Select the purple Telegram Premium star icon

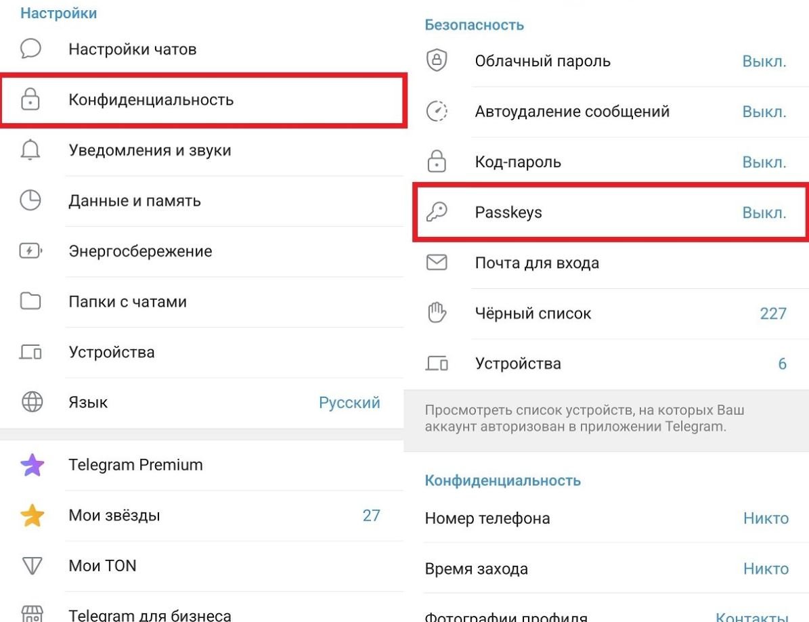click(28, 465)
